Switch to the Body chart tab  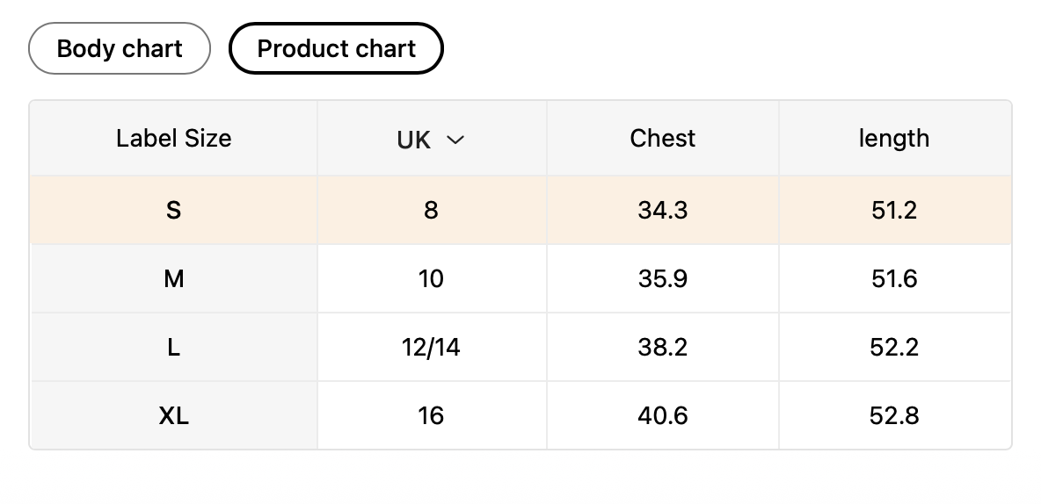point(120,48)
